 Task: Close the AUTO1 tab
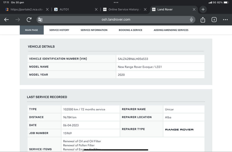(x=96, y=9)
